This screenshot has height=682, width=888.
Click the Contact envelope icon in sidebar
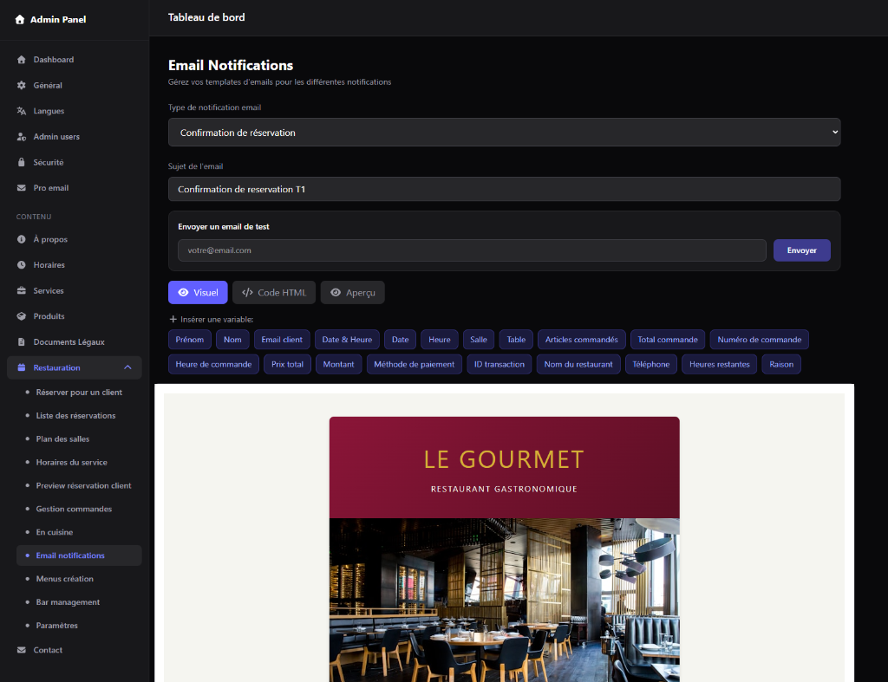tap(21, 649)
